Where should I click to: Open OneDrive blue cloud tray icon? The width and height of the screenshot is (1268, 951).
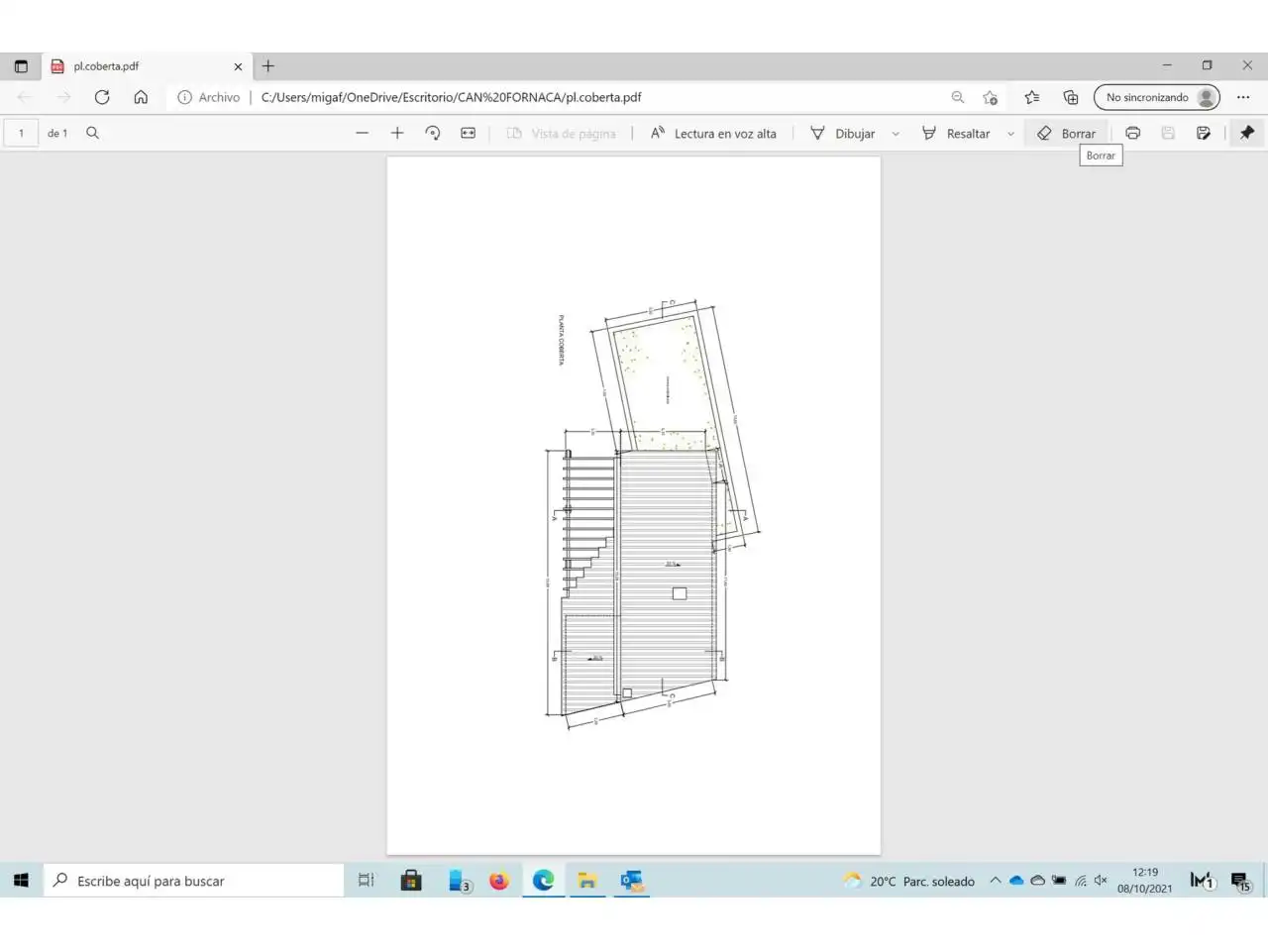(x=1016, y=880)
